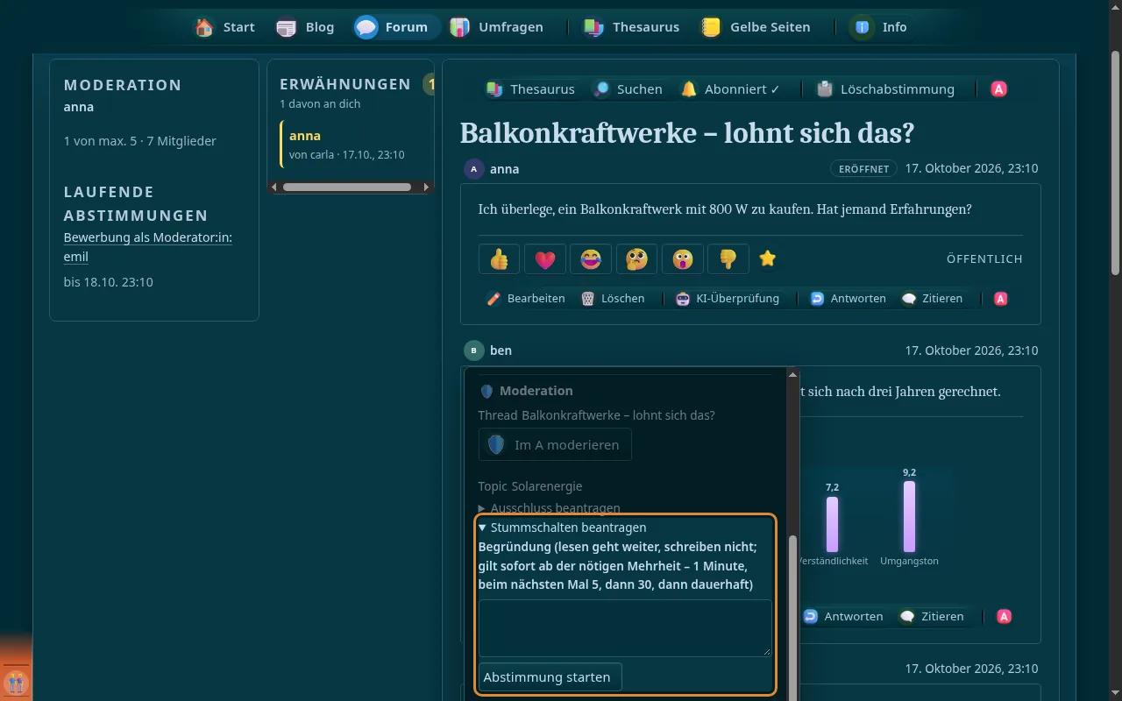Start the KI-Überprüfung for anna's post
Viewport: 1122px width, 701px height.
[x=727, y=299]
